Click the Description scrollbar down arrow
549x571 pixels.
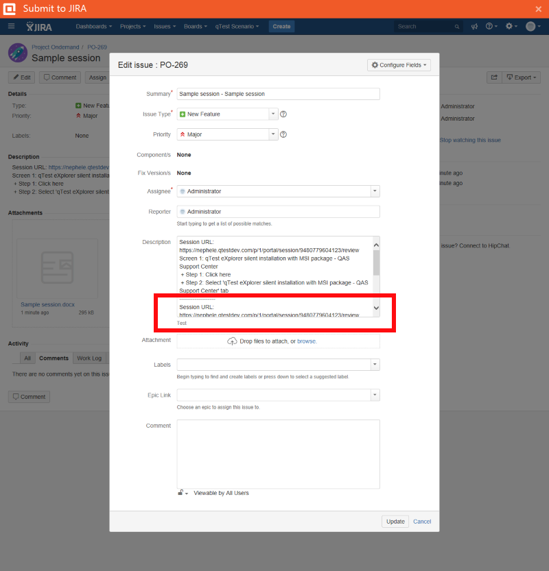pos(376,308)
